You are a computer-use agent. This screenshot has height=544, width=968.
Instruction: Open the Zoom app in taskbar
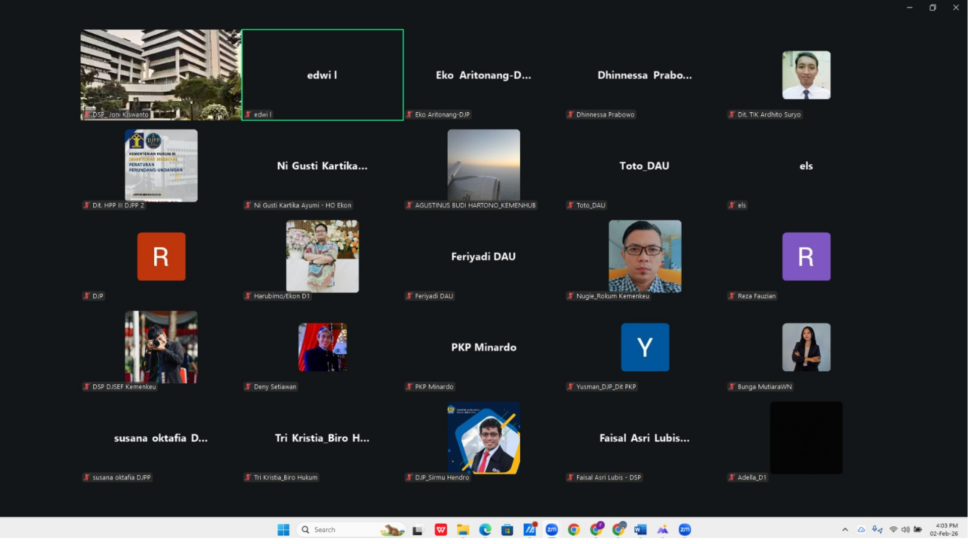[x=552, y=529]
